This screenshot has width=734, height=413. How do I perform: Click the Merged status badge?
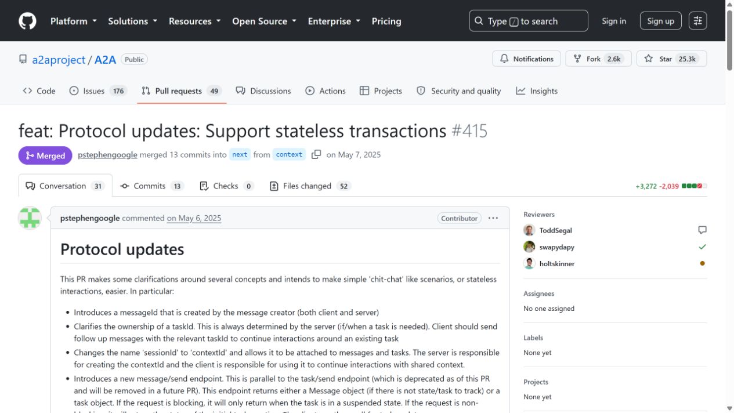(45, 155)
